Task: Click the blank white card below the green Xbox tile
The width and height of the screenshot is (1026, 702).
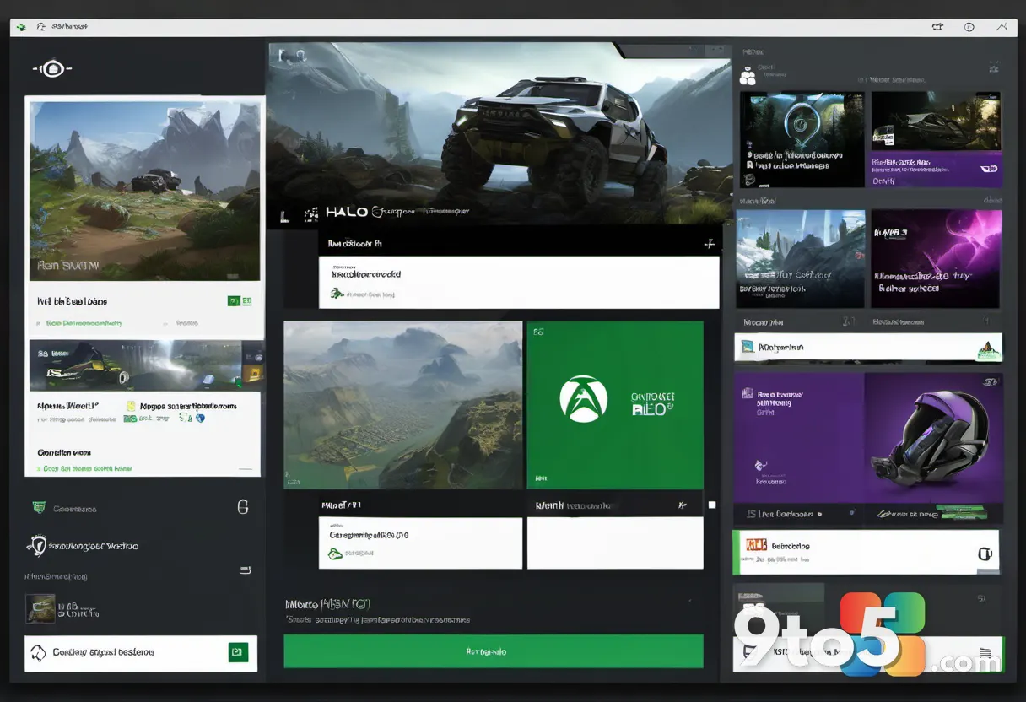Action: (615, 543)
